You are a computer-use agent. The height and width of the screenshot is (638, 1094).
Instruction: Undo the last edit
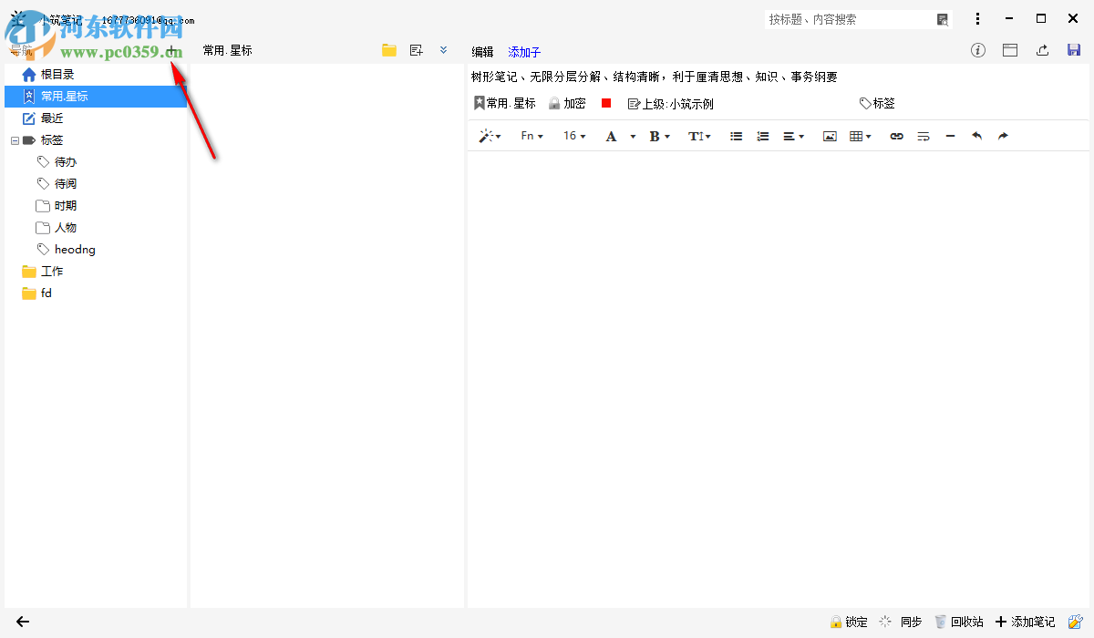pos(976,136)
